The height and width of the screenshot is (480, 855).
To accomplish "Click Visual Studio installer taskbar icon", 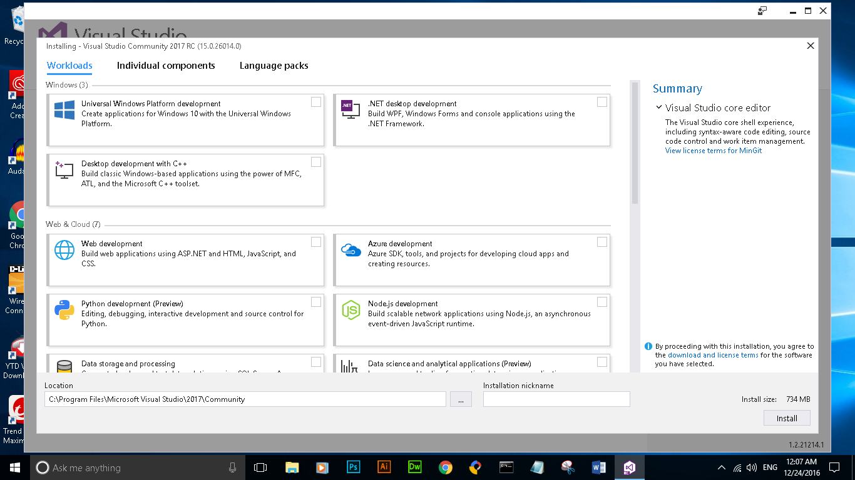I will [x=629, y=467].
